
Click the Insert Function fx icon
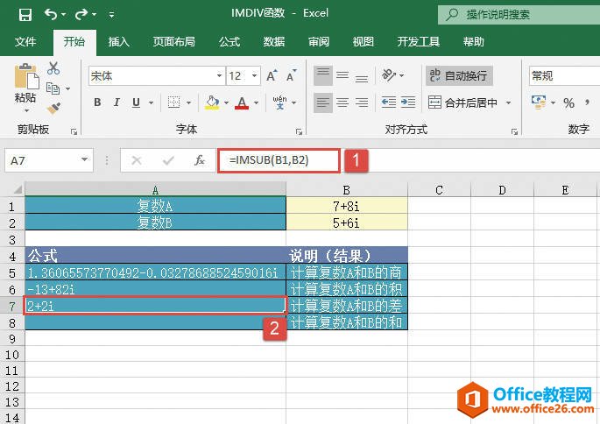(x=200, y=160)
